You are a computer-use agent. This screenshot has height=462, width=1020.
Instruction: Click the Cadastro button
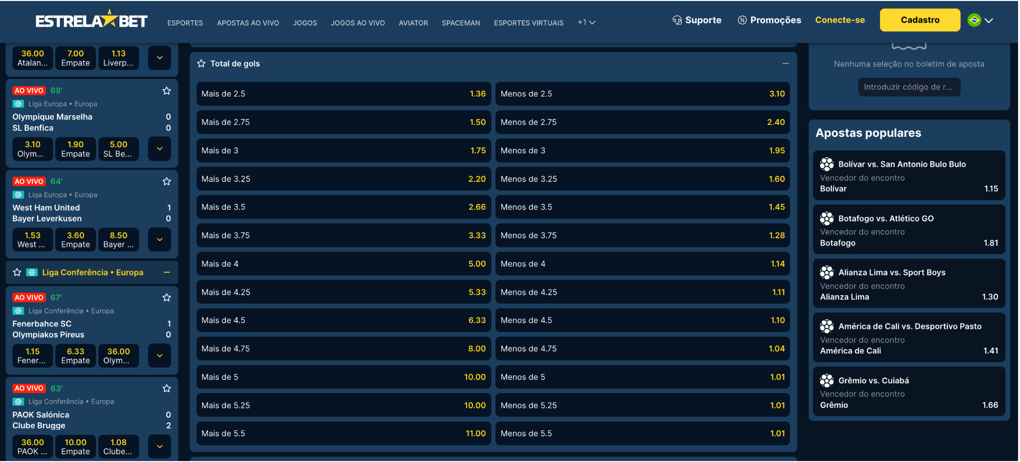pyautogui.click(x=920, y=20)
